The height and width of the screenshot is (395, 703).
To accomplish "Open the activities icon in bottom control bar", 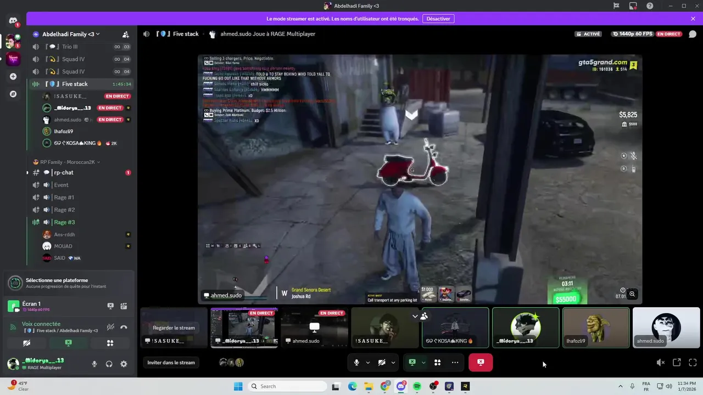I will (x=438, y=363).
